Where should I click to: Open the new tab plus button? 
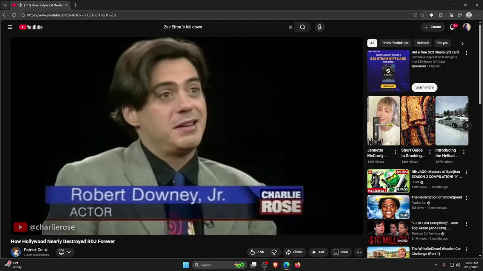pos(75,5)
